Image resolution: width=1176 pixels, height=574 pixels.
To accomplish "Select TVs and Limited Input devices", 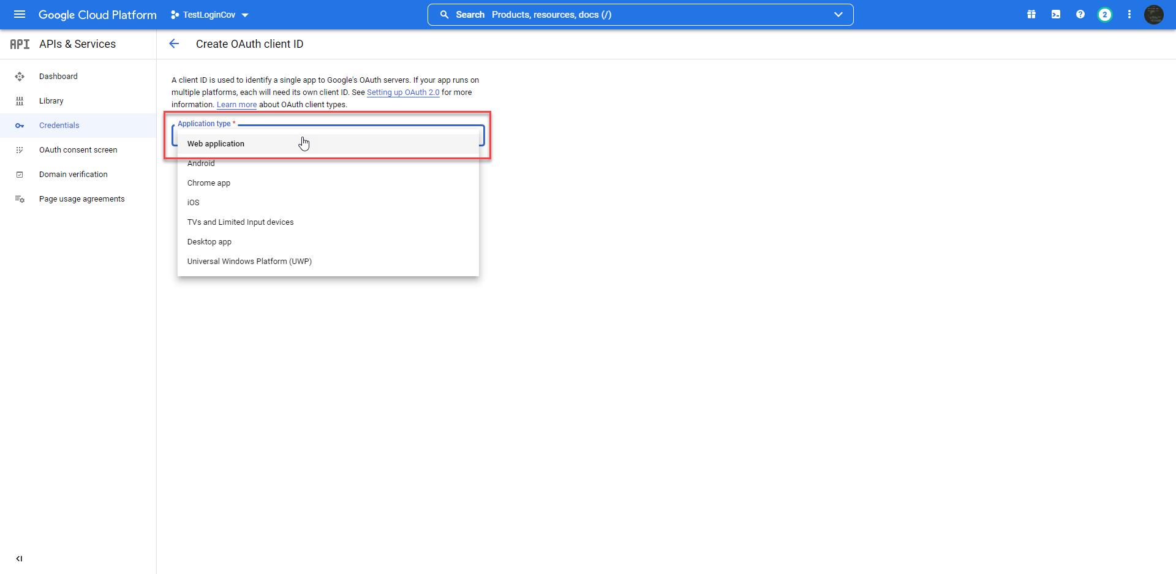I will (x=328, y=222).
